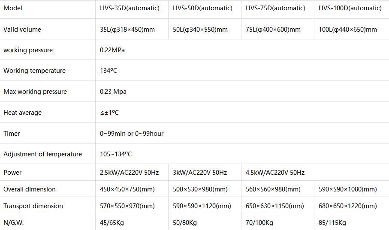Select the 4.5kW/AC220V 50Hz power value
389x230 pixels.
pyautogui.click(x=275, y=173)
